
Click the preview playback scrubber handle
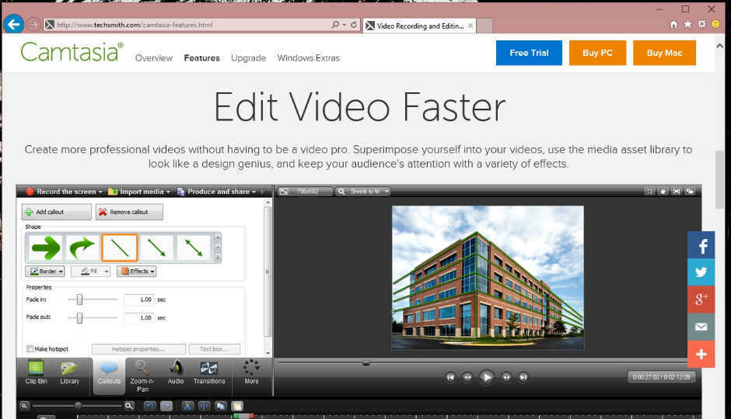[x=366, y=362]
